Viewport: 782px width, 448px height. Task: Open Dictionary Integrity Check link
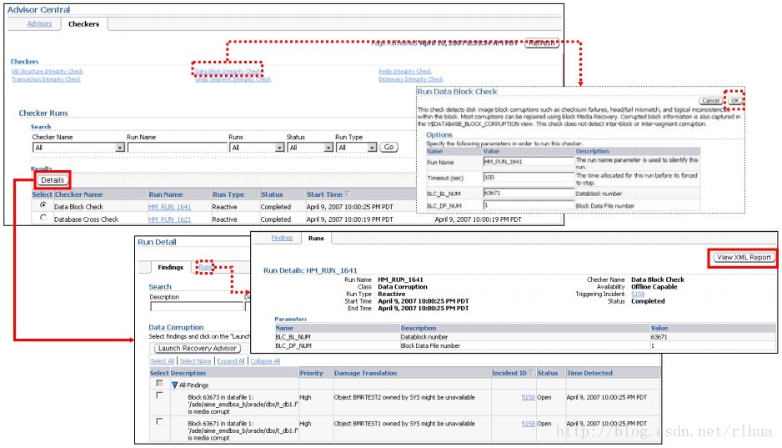(x=410, y=78)
